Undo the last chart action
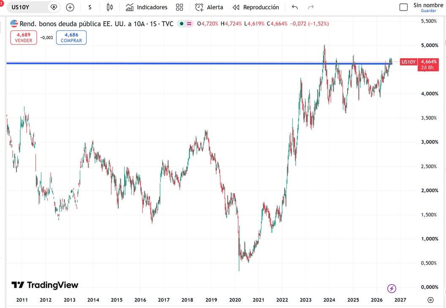This screenshot has height=308, width=446. click(295, 8)
